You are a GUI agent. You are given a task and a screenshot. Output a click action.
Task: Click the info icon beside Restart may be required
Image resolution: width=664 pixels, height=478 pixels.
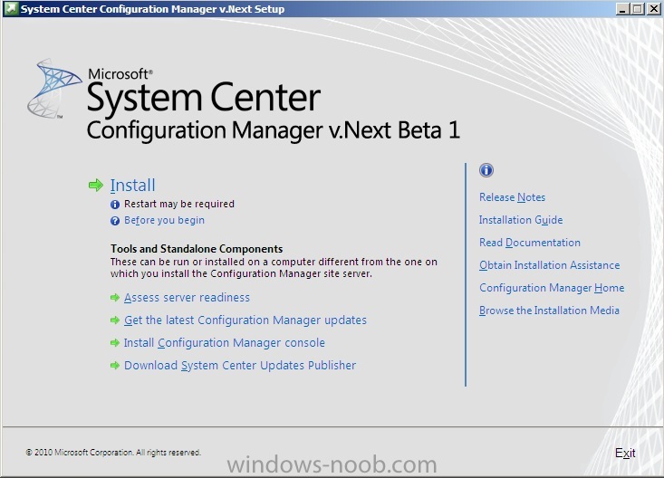115,205
